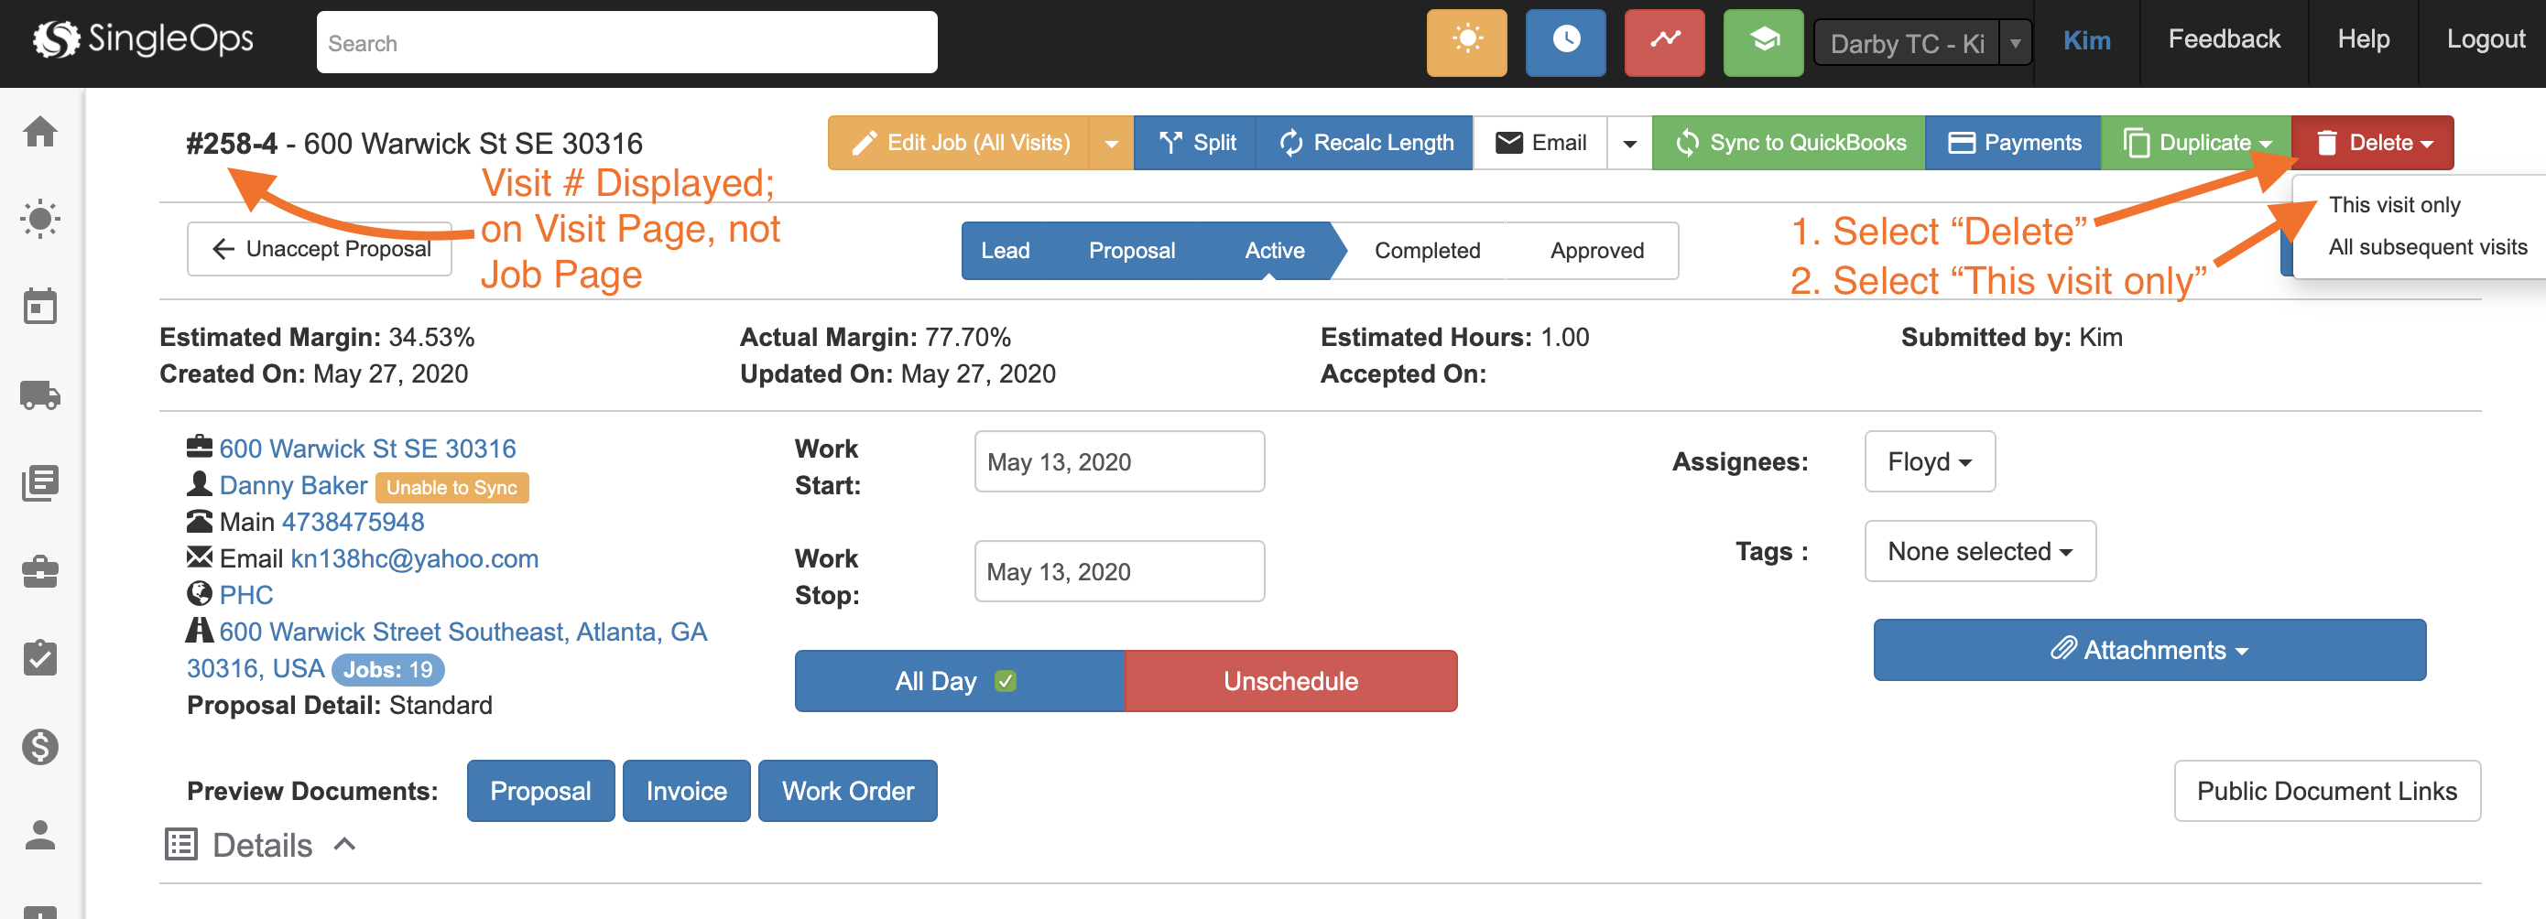Select 'This visit only' from Delete menu
This screenshot has width=2546, height=919.
(x=2394, y=204)
